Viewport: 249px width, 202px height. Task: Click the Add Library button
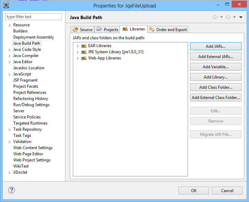(216, 77)
